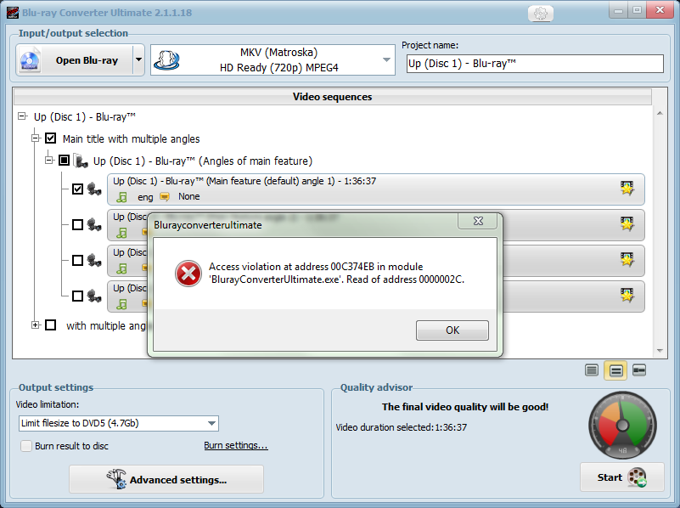Check the second angle row checkbox
680x508 pixels.
click(77, 225)
